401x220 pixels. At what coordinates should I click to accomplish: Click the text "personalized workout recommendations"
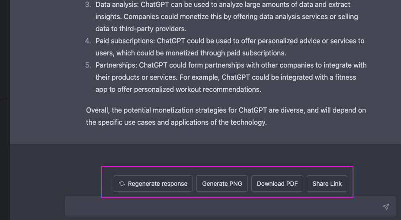click(x=197, y=90)
